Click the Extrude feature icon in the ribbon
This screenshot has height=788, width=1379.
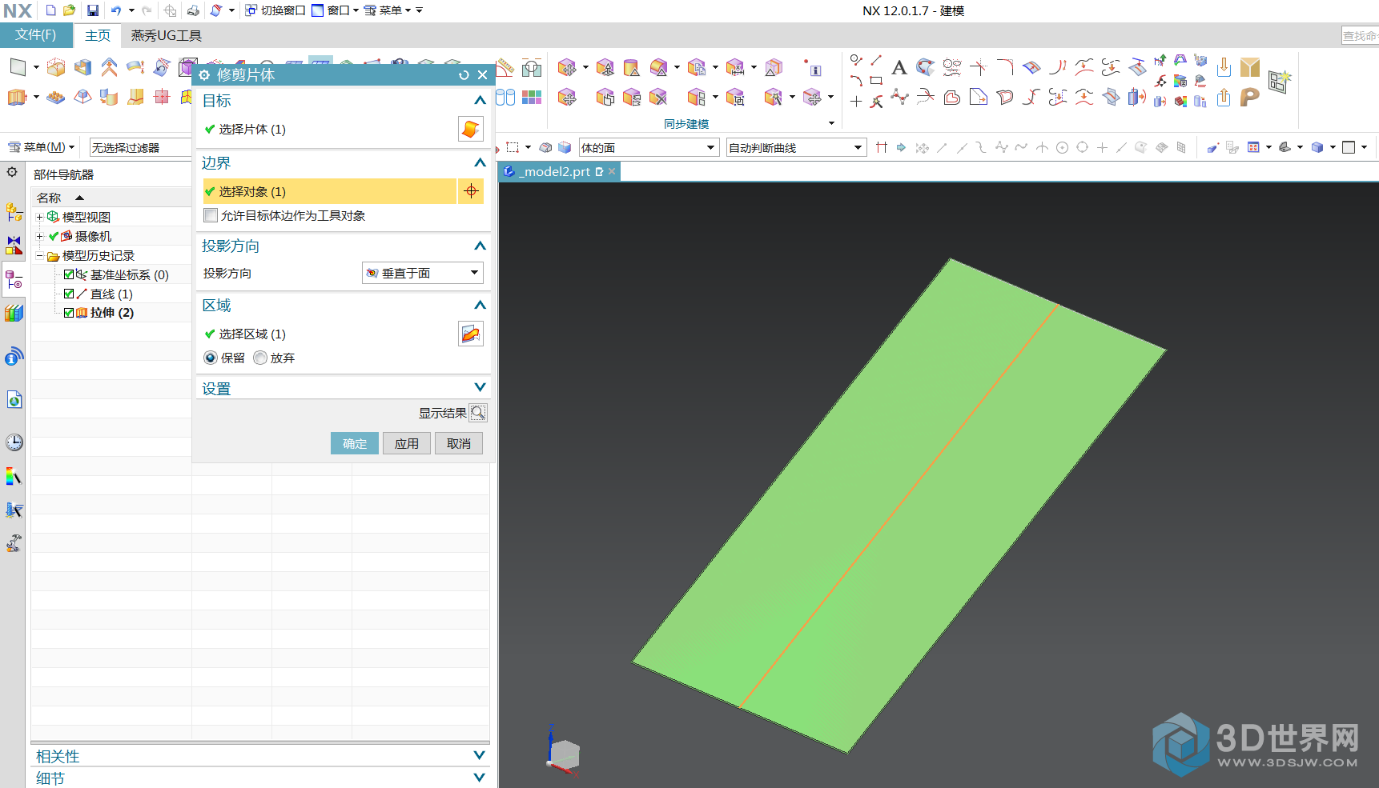tap(18, 98)
